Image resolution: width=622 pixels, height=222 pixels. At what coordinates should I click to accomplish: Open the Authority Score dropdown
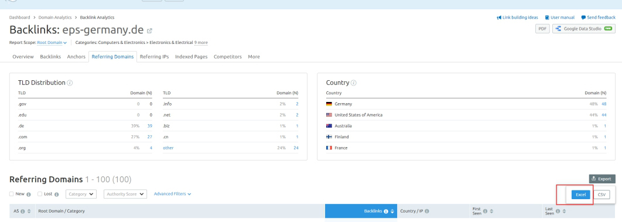pyautogui.click(x=125, y=194)
